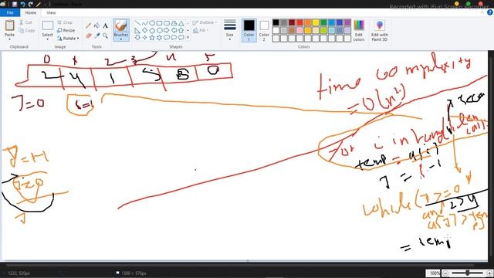Screen dimensions: 494x278
Task: Collapse the ribbon with the chevron
Action: click(x=482, y=12)
